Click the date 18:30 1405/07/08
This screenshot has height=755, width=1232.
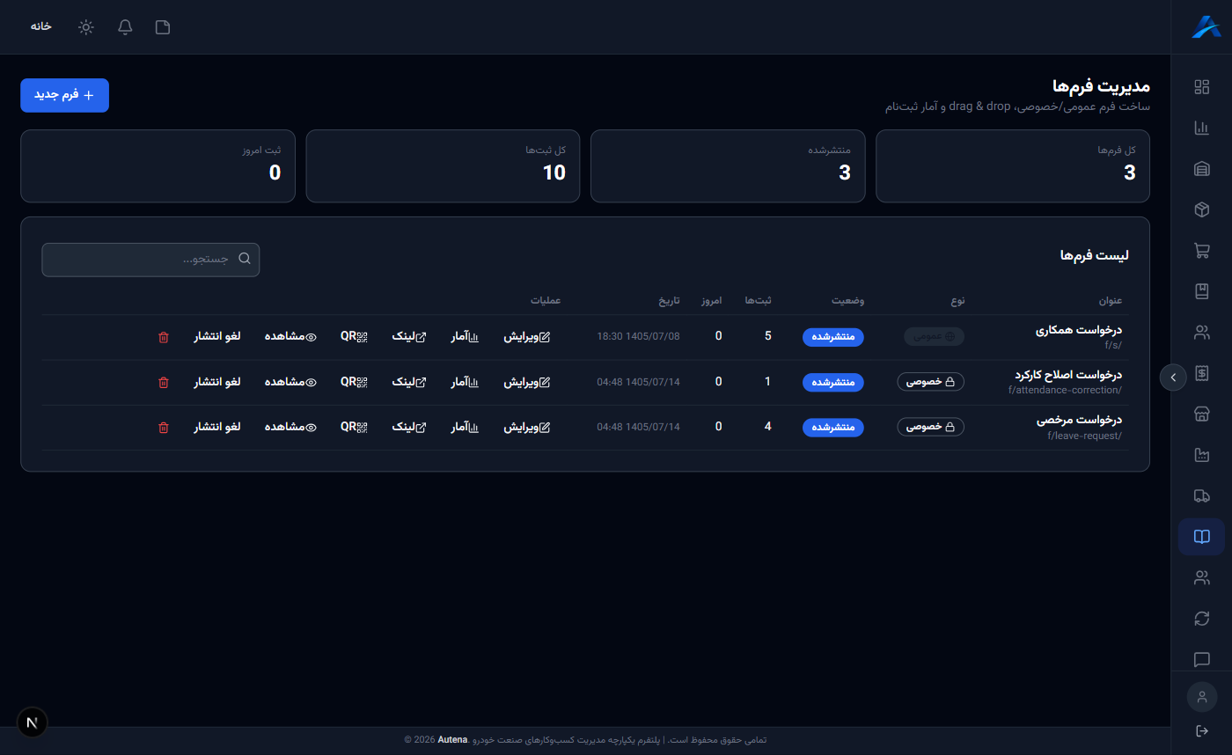[638, 337]
